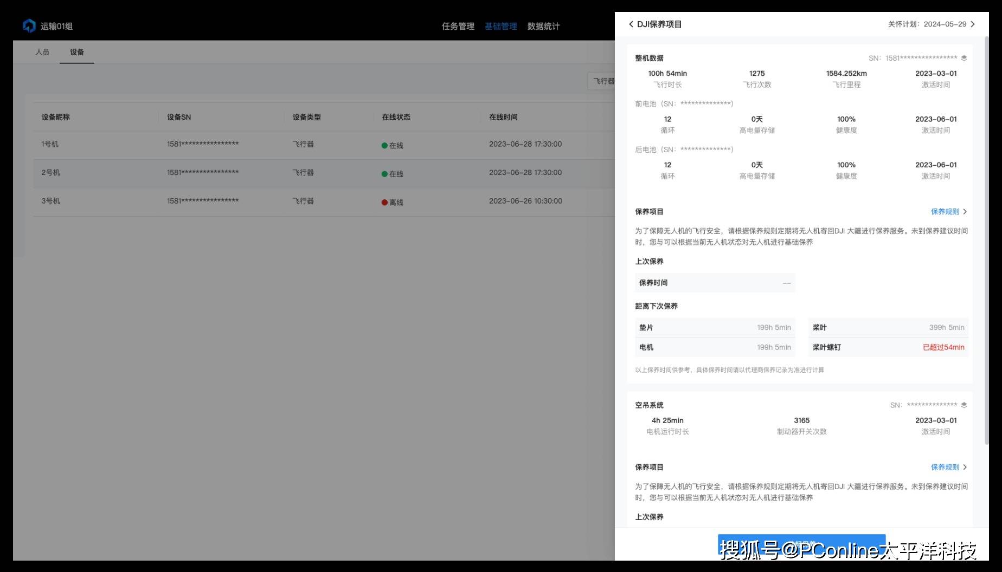The height and width of the screenshot is (572, 1002).
Task: Click the red 已超过54min warning
Action: (x=943, y=347)
